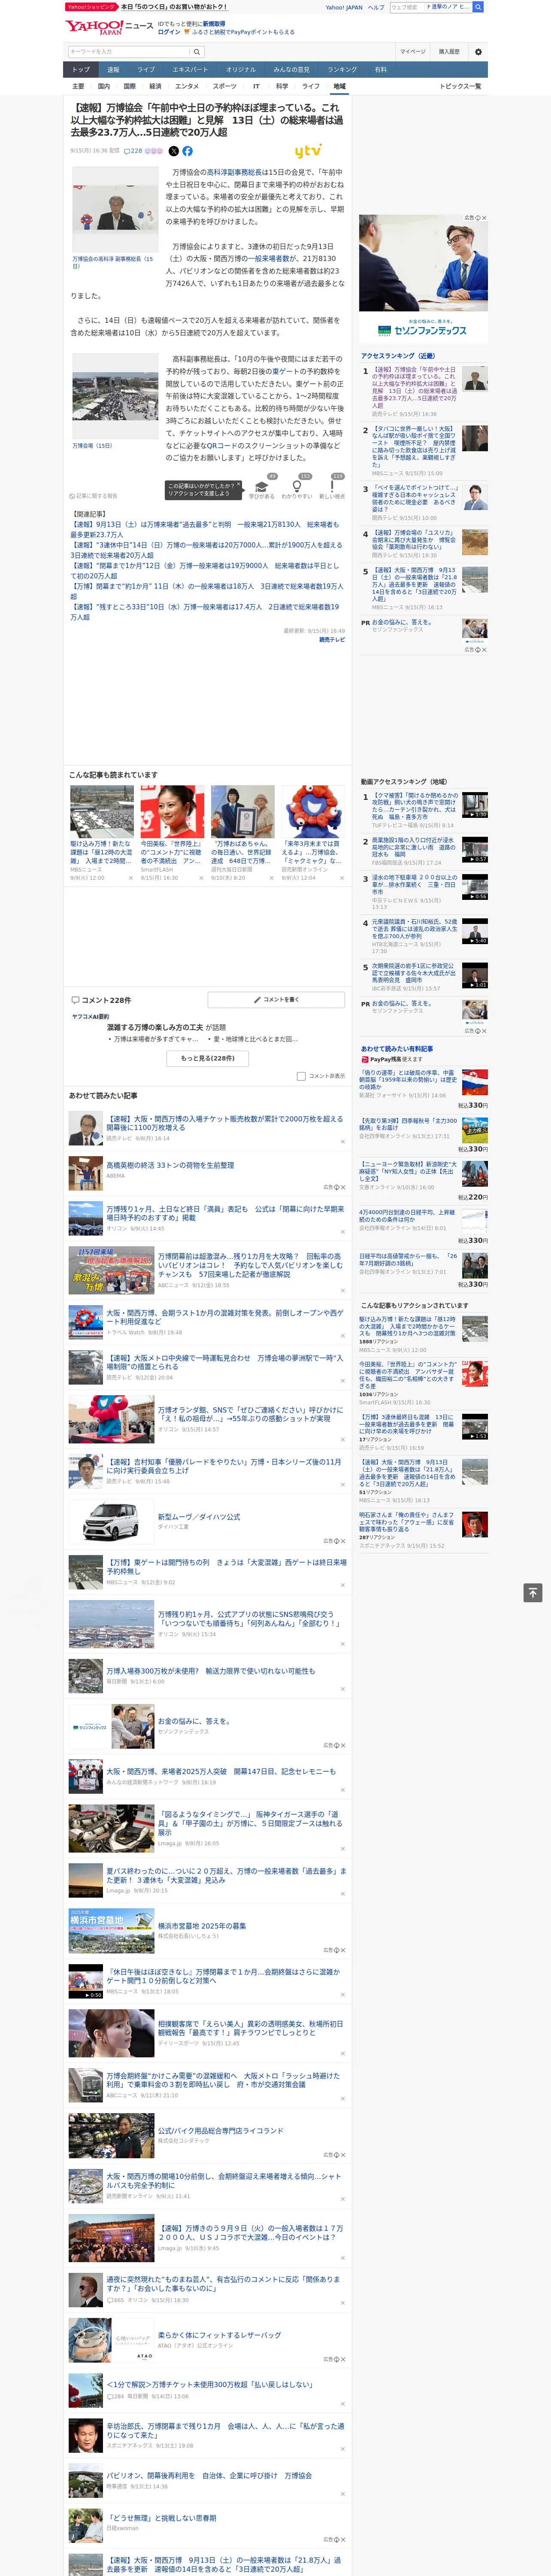This screenshot has height=2576, width=551.
Task: Click the scroll-to-top arrow button
Action: tap(533, 1593)
